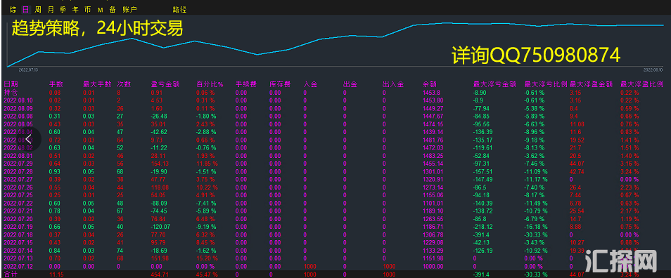Click the 出入金 column header
671x278 pixels.
click(x=393, y=84)
